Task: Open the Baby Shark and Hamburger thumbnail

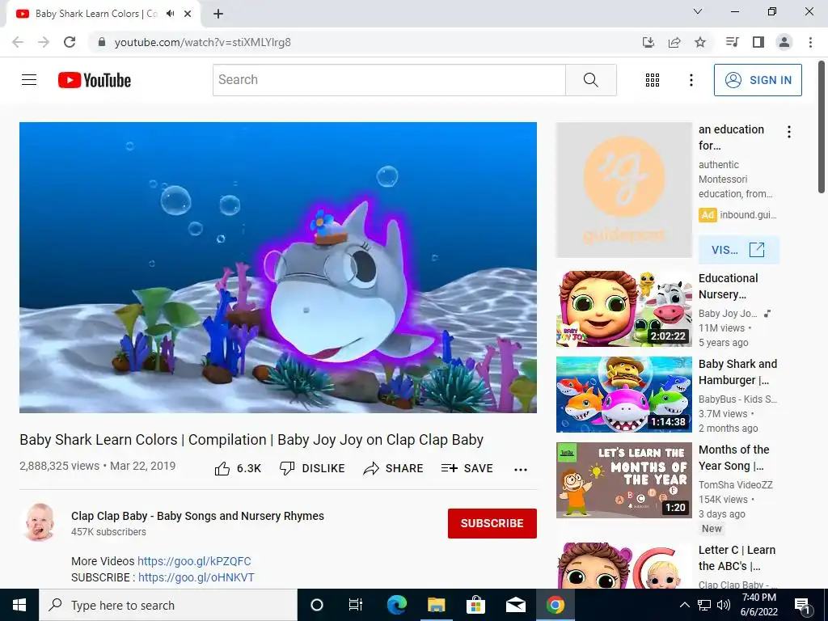Action: [x=623, y=395]
